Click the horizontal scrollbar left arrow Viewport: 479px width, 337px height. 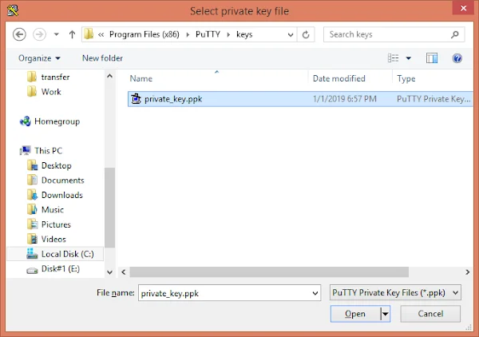pos(124,272)
